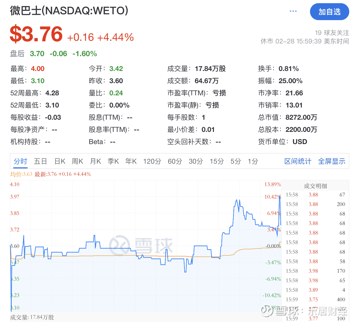The height and width of the screenshot is (322, 358).
Task: Choose the 30分 chart tab
Action: point(196,161)
